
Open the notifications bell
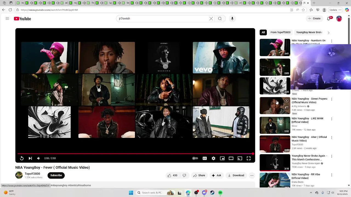329,18
